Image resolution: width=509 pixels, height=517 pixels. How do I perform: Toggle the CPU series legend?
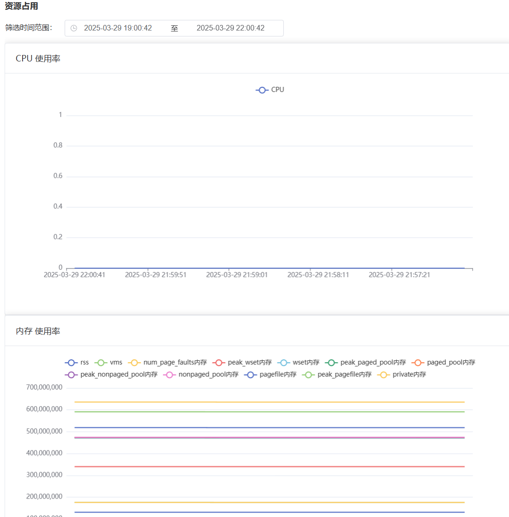270,90
